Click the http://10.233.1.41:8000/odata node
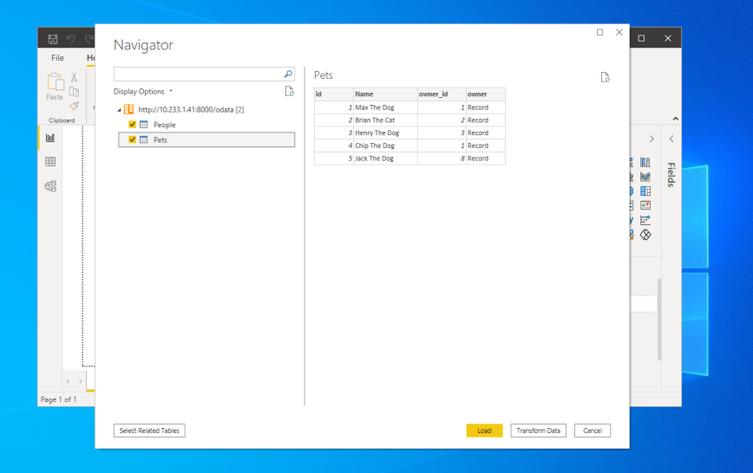 (x=191, y=109)
